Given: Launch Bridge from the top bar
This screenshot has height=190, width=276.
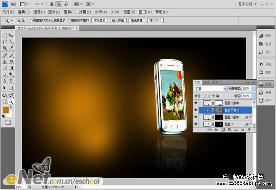Looking at the screenshot, I should [13, 4].
